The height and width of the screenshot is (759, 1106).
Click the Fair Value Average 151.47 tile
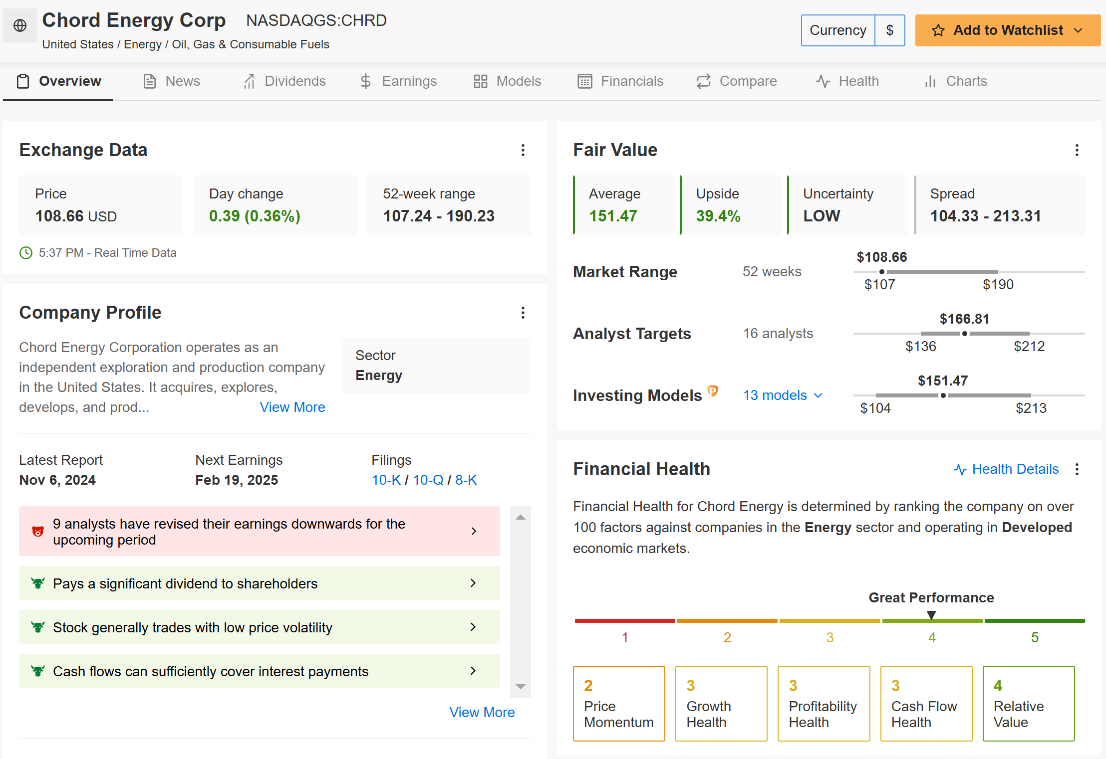(624, 205)
